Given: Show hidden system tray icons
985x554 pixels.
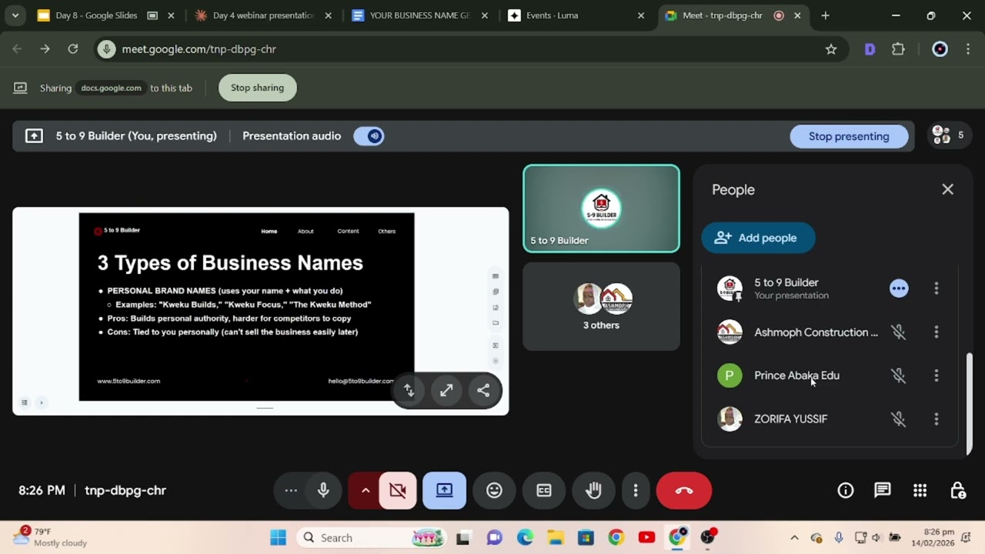Looking at the screenshot, I should 794,538.
